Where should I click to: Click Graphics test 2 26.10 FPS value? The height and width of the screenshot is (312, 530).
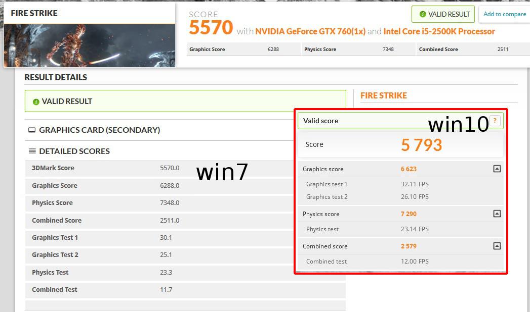415,197
